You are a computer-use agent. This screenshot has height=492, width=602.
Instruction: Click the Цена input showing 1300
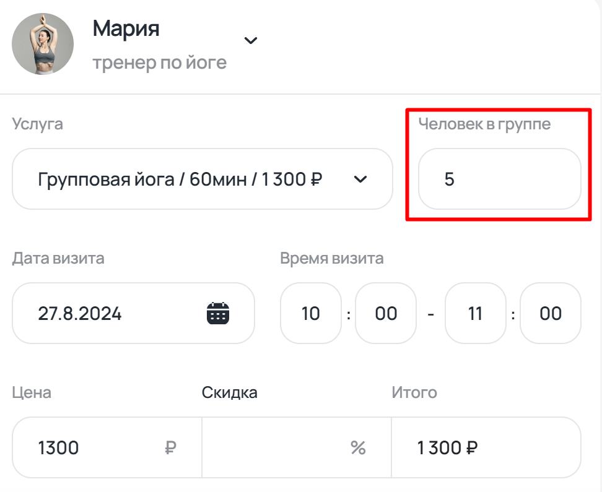tap(74, 447)
